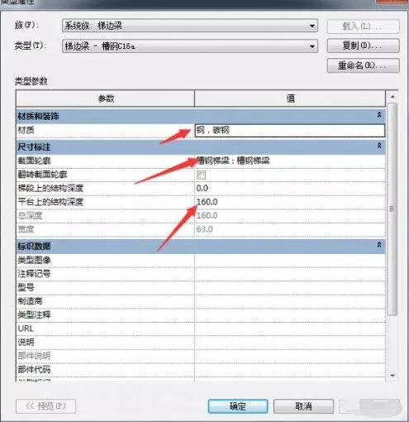Screen dimensions: 409x422
Task: Select the URL row
Action: (x=201, y=328)
